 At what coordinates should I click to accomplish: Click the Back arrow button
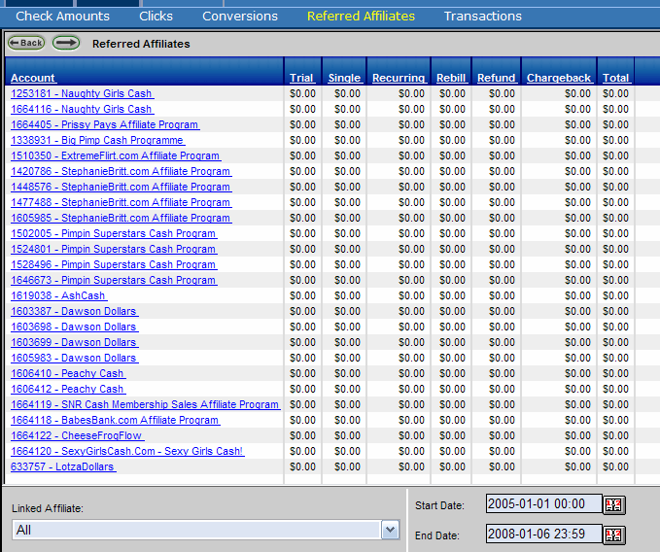click(x=27, y=43)
